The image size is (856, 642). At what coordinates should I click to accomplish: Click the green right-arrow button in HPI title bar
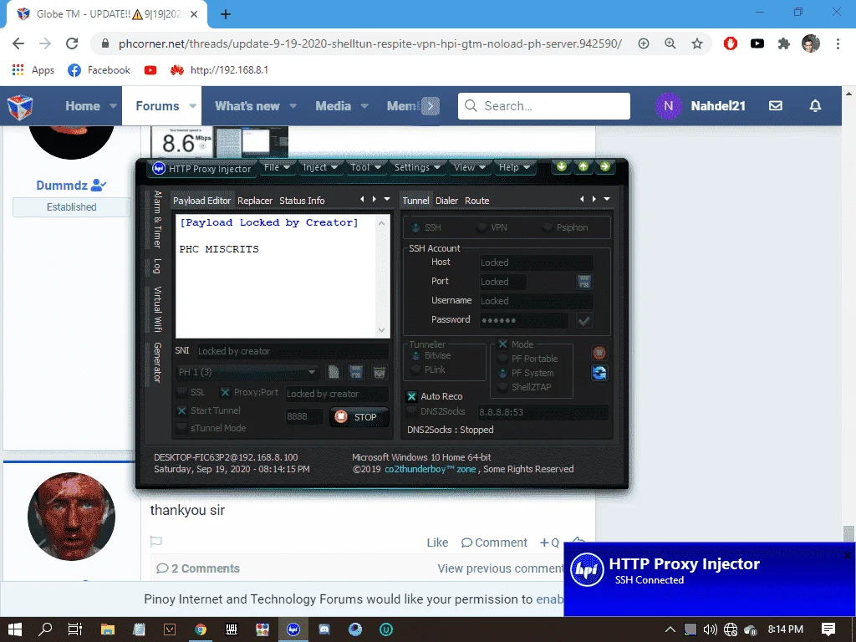coord(605,166)
